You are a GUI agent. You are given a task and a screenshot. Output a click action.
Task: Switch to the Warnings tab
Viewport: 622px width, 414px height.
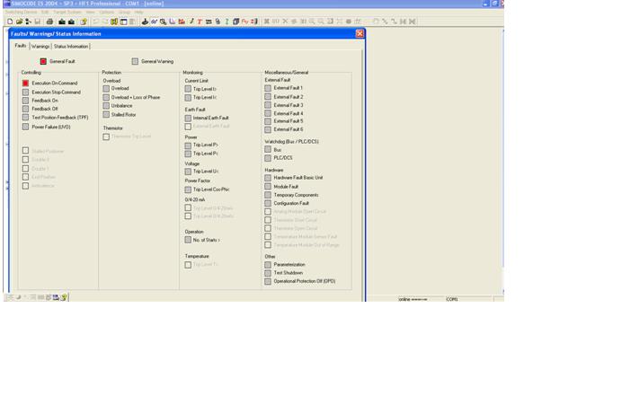[x=40, y=47]
